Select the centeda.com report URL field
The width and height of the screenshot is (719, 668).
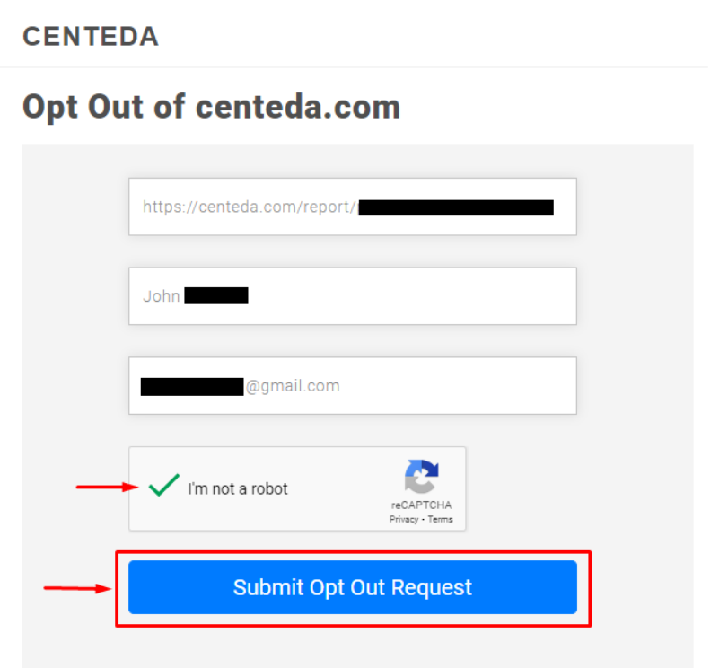coord(353,207)
